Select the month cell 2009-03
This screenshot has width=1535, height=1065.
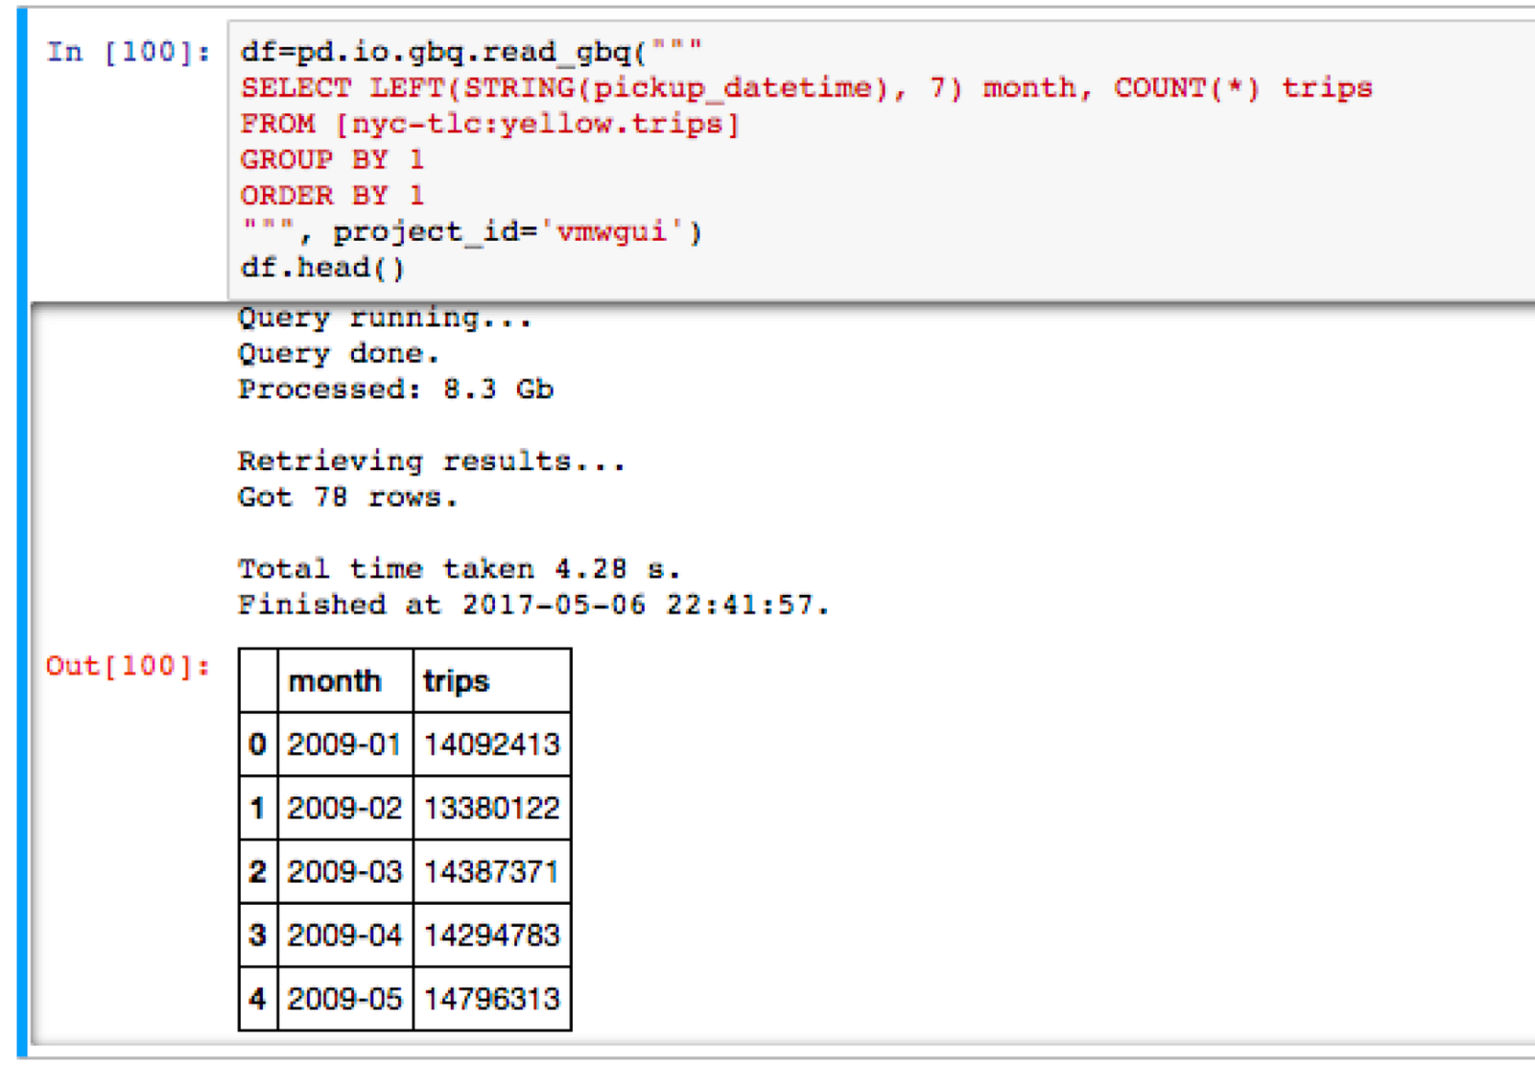[345, 871]
